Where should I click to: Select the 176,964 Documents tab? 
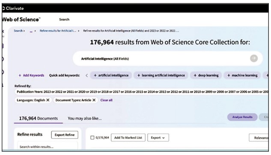(39, 118)
